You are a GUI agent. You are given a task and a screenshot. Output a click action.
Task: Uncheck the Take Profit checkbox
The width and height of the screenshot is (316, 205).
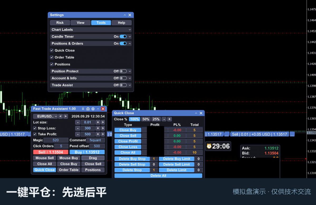(x=35, y=134)
